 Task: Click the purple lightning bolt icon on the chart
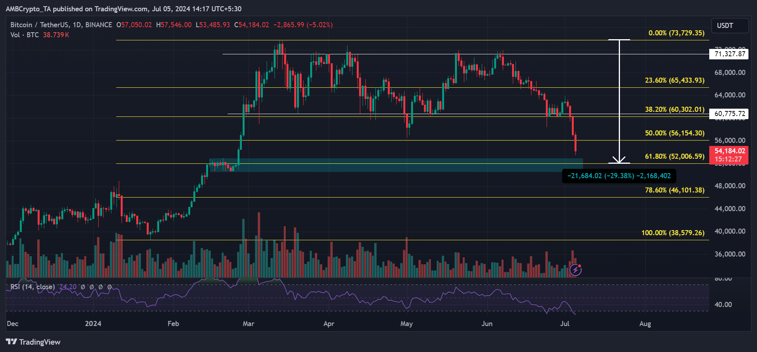575,269
